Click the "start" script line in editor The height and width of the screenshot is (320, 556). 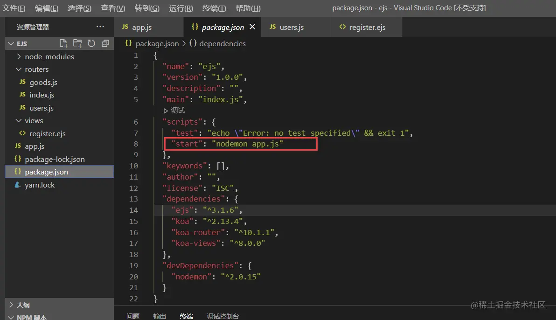227,144
